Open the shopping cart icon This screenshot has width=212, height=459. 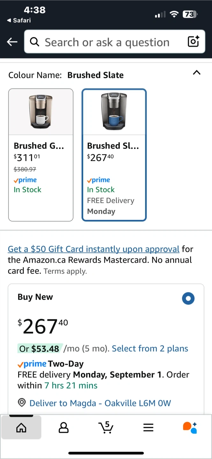(x=106, y=427)
